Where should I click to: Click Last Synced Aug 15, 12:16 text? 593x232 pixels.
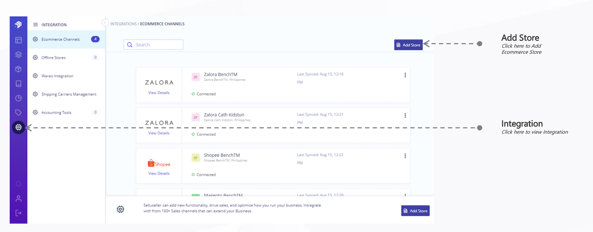pyautogui.click(x=320, y=78)
